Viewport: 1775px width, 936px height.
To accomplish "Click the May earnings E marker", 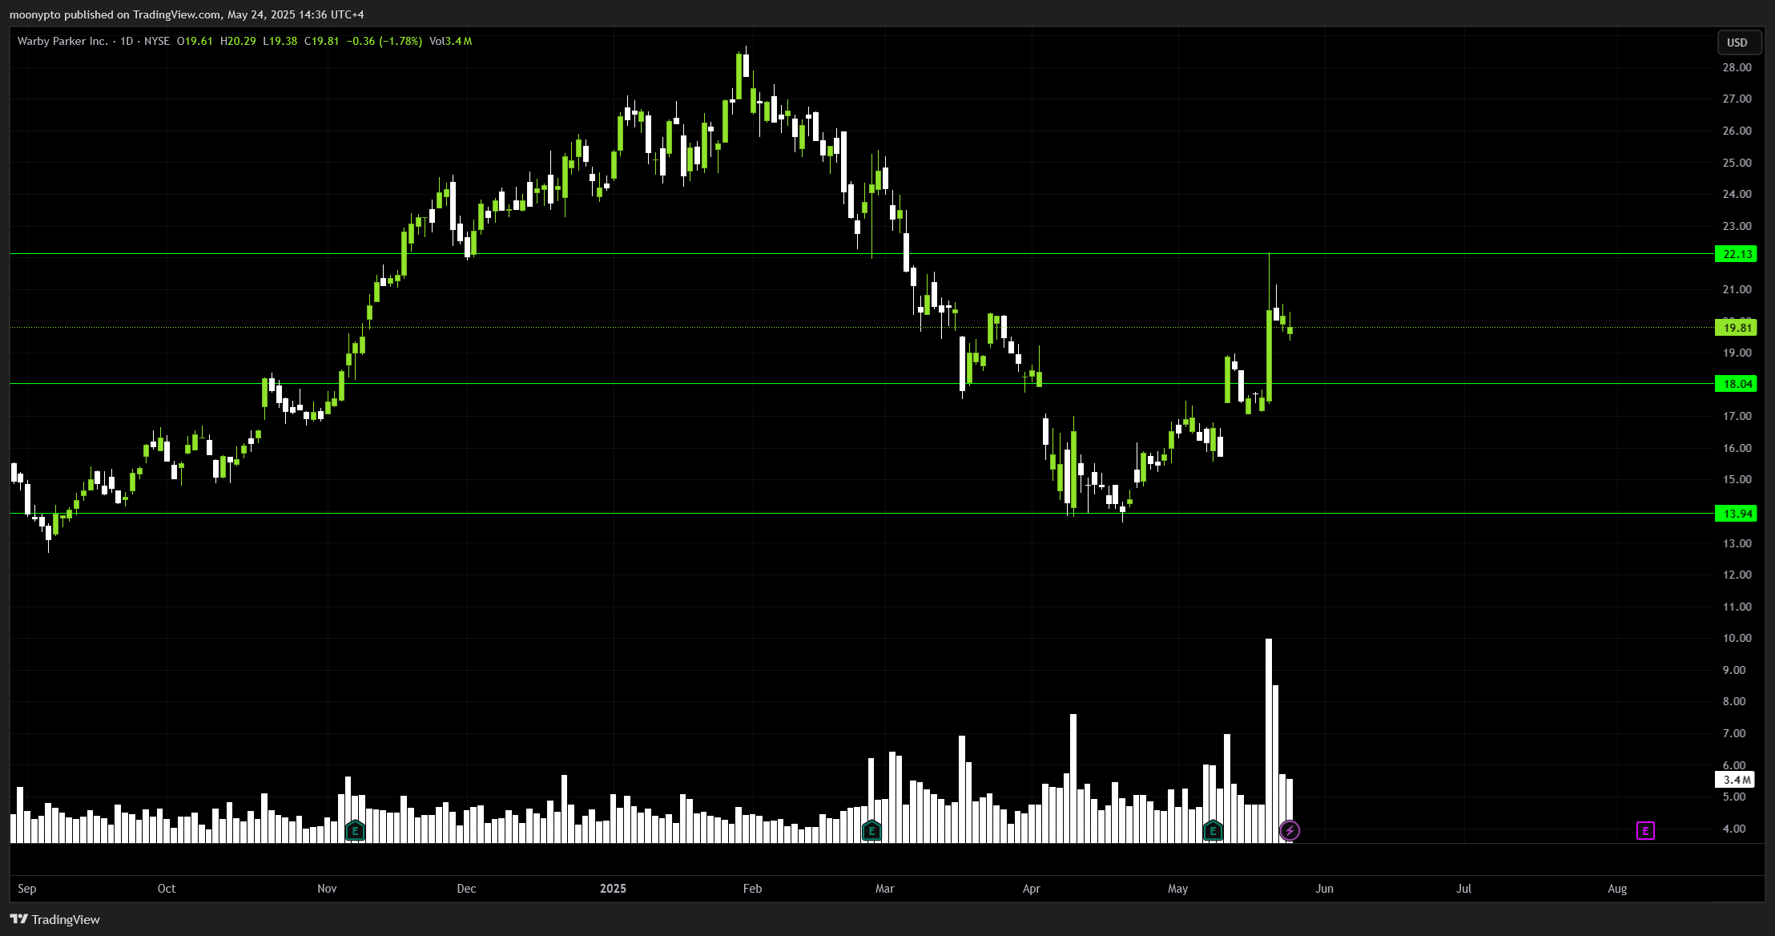I will tap(1213, 831).
